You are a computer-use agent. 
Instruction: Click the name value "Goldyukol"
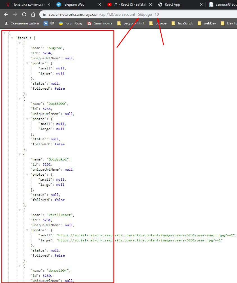pos(58,159)
